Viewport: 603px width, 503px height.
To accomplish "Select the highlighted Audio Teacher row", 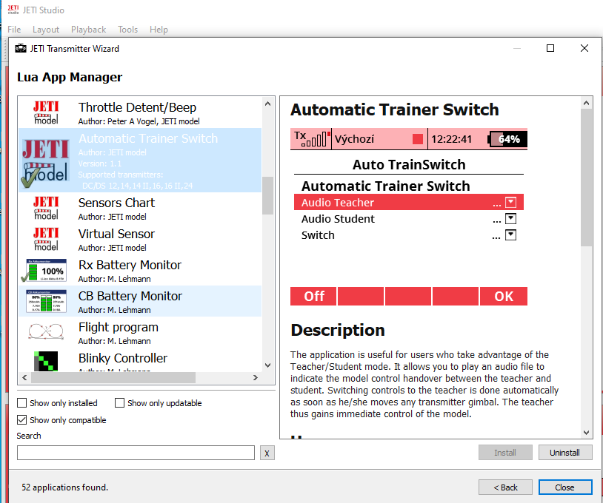I will pos(409,202).
